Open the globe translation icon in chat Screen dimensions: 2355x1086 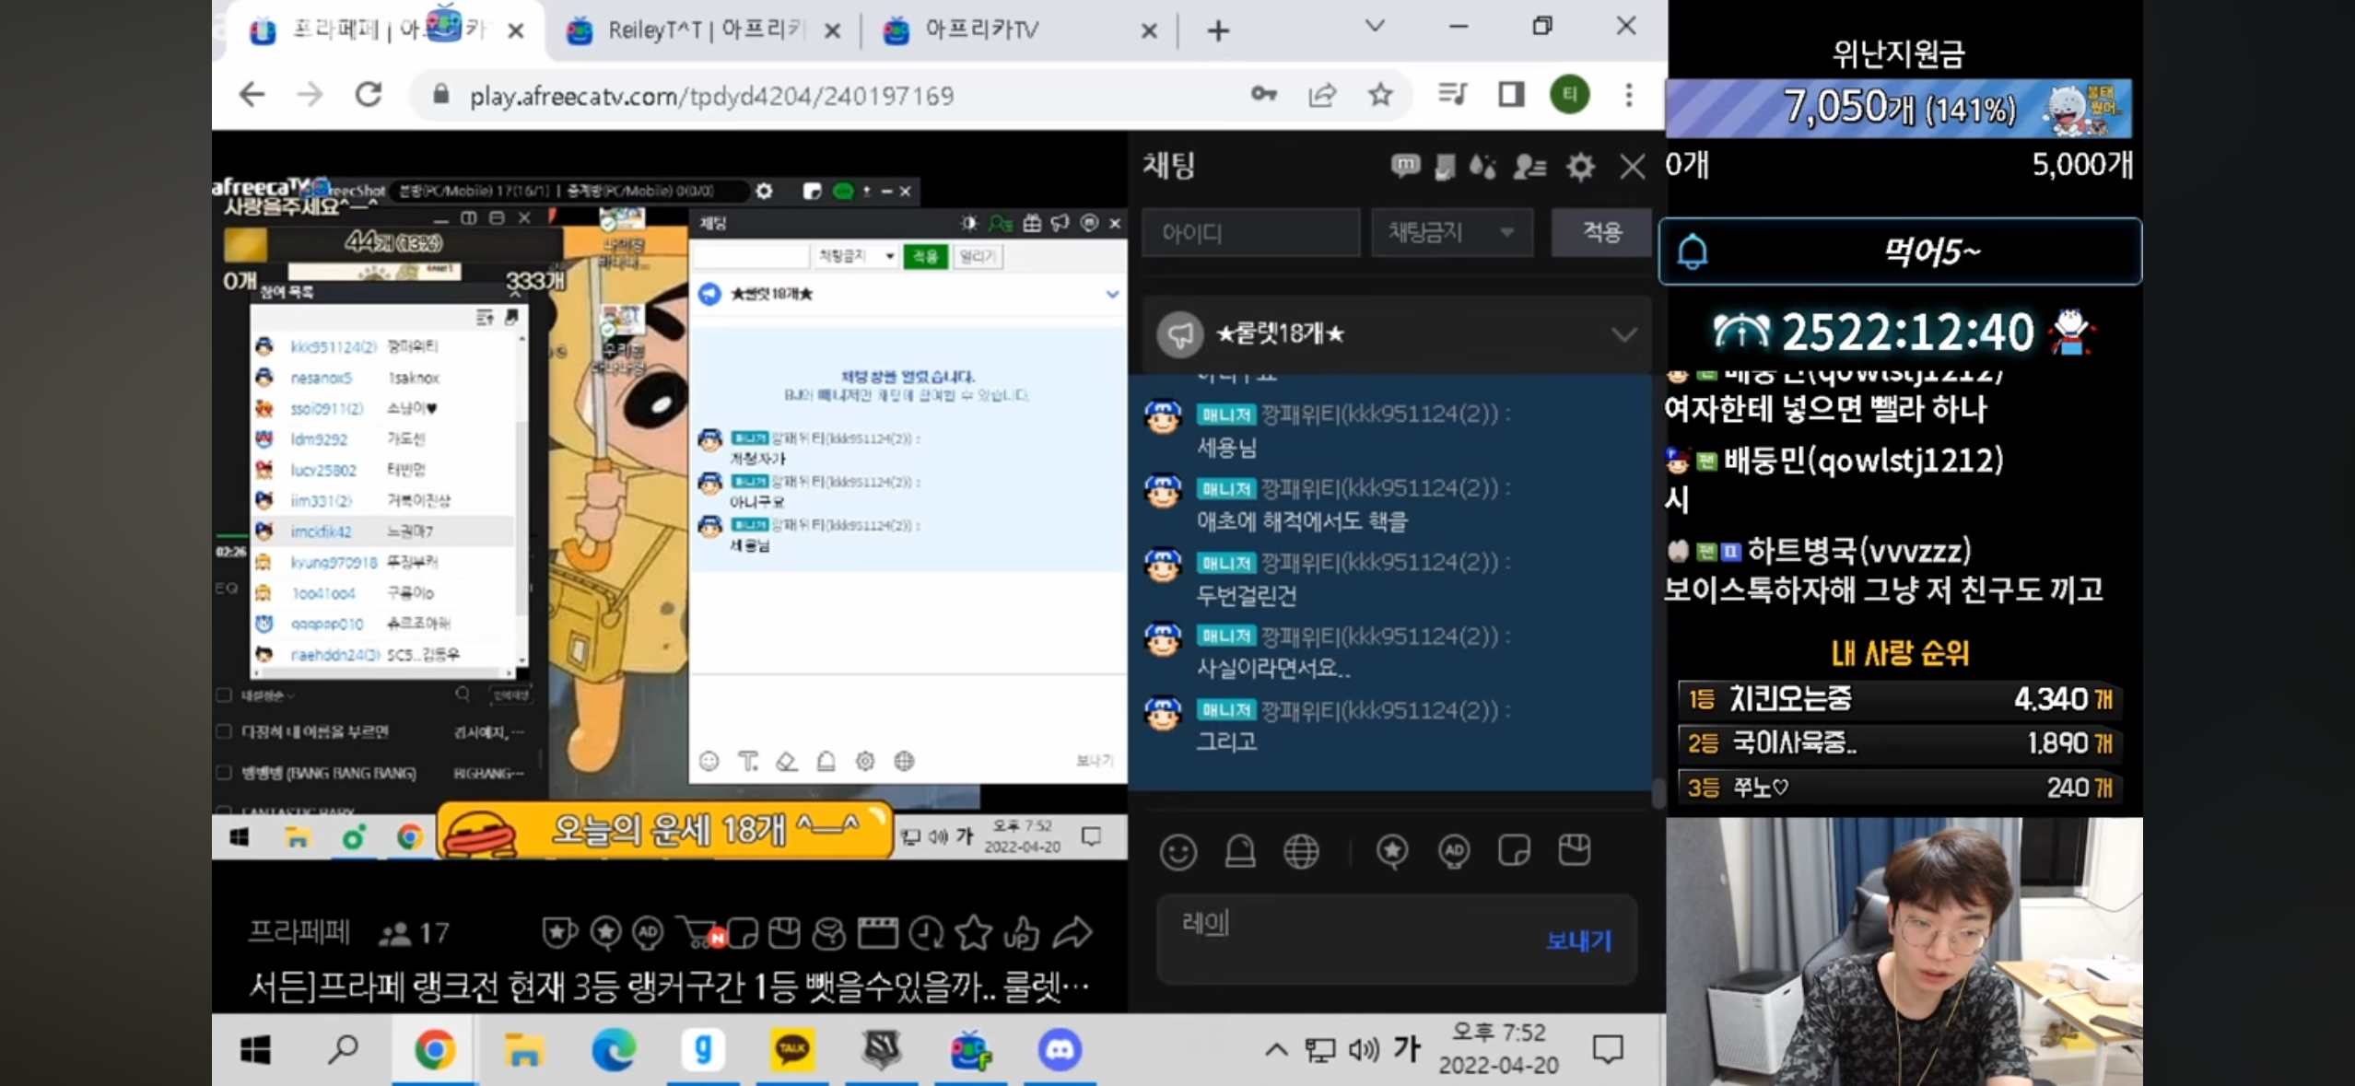tap(1301, 851)
